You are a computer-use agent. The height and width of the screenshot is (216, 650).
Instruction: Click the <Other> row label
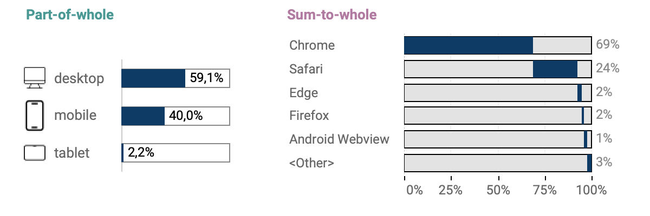click(311, 163)
